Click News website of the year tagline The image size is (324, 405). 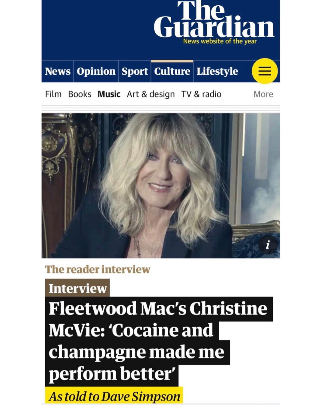220,41
